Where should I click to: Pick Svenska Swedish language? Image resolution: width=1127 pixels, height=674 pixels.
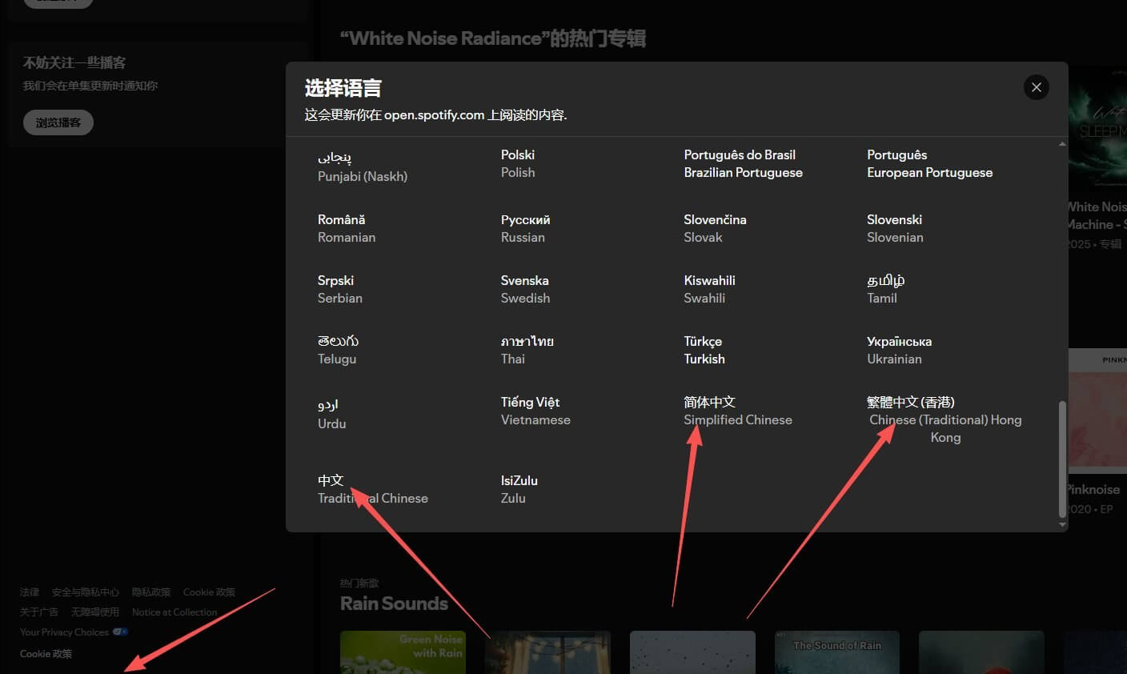pos(525,289)
